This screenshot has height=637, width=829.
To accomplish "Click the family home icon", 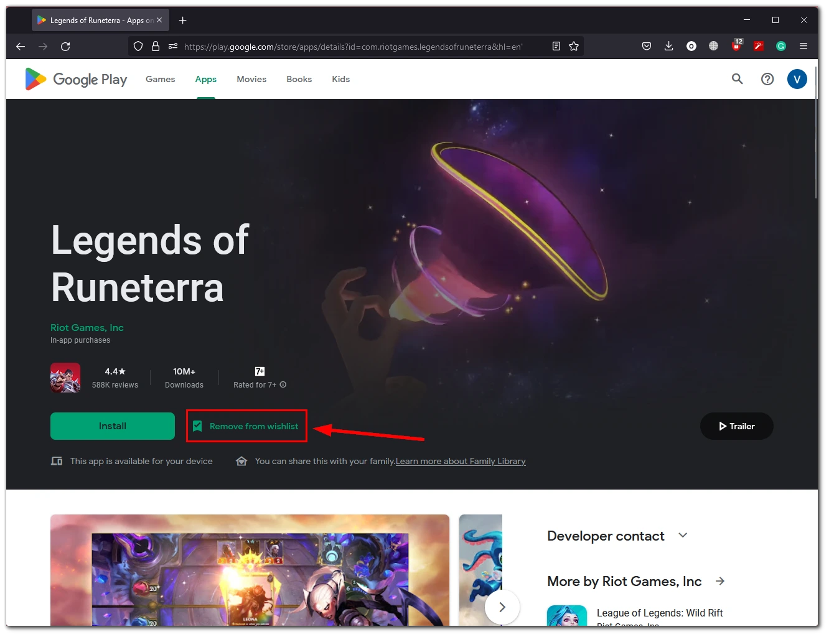I will click(241, 461).
